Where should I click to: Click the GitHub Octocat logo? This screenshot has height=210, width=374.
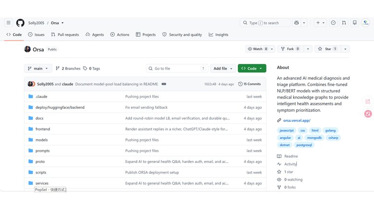coord(20,23)
